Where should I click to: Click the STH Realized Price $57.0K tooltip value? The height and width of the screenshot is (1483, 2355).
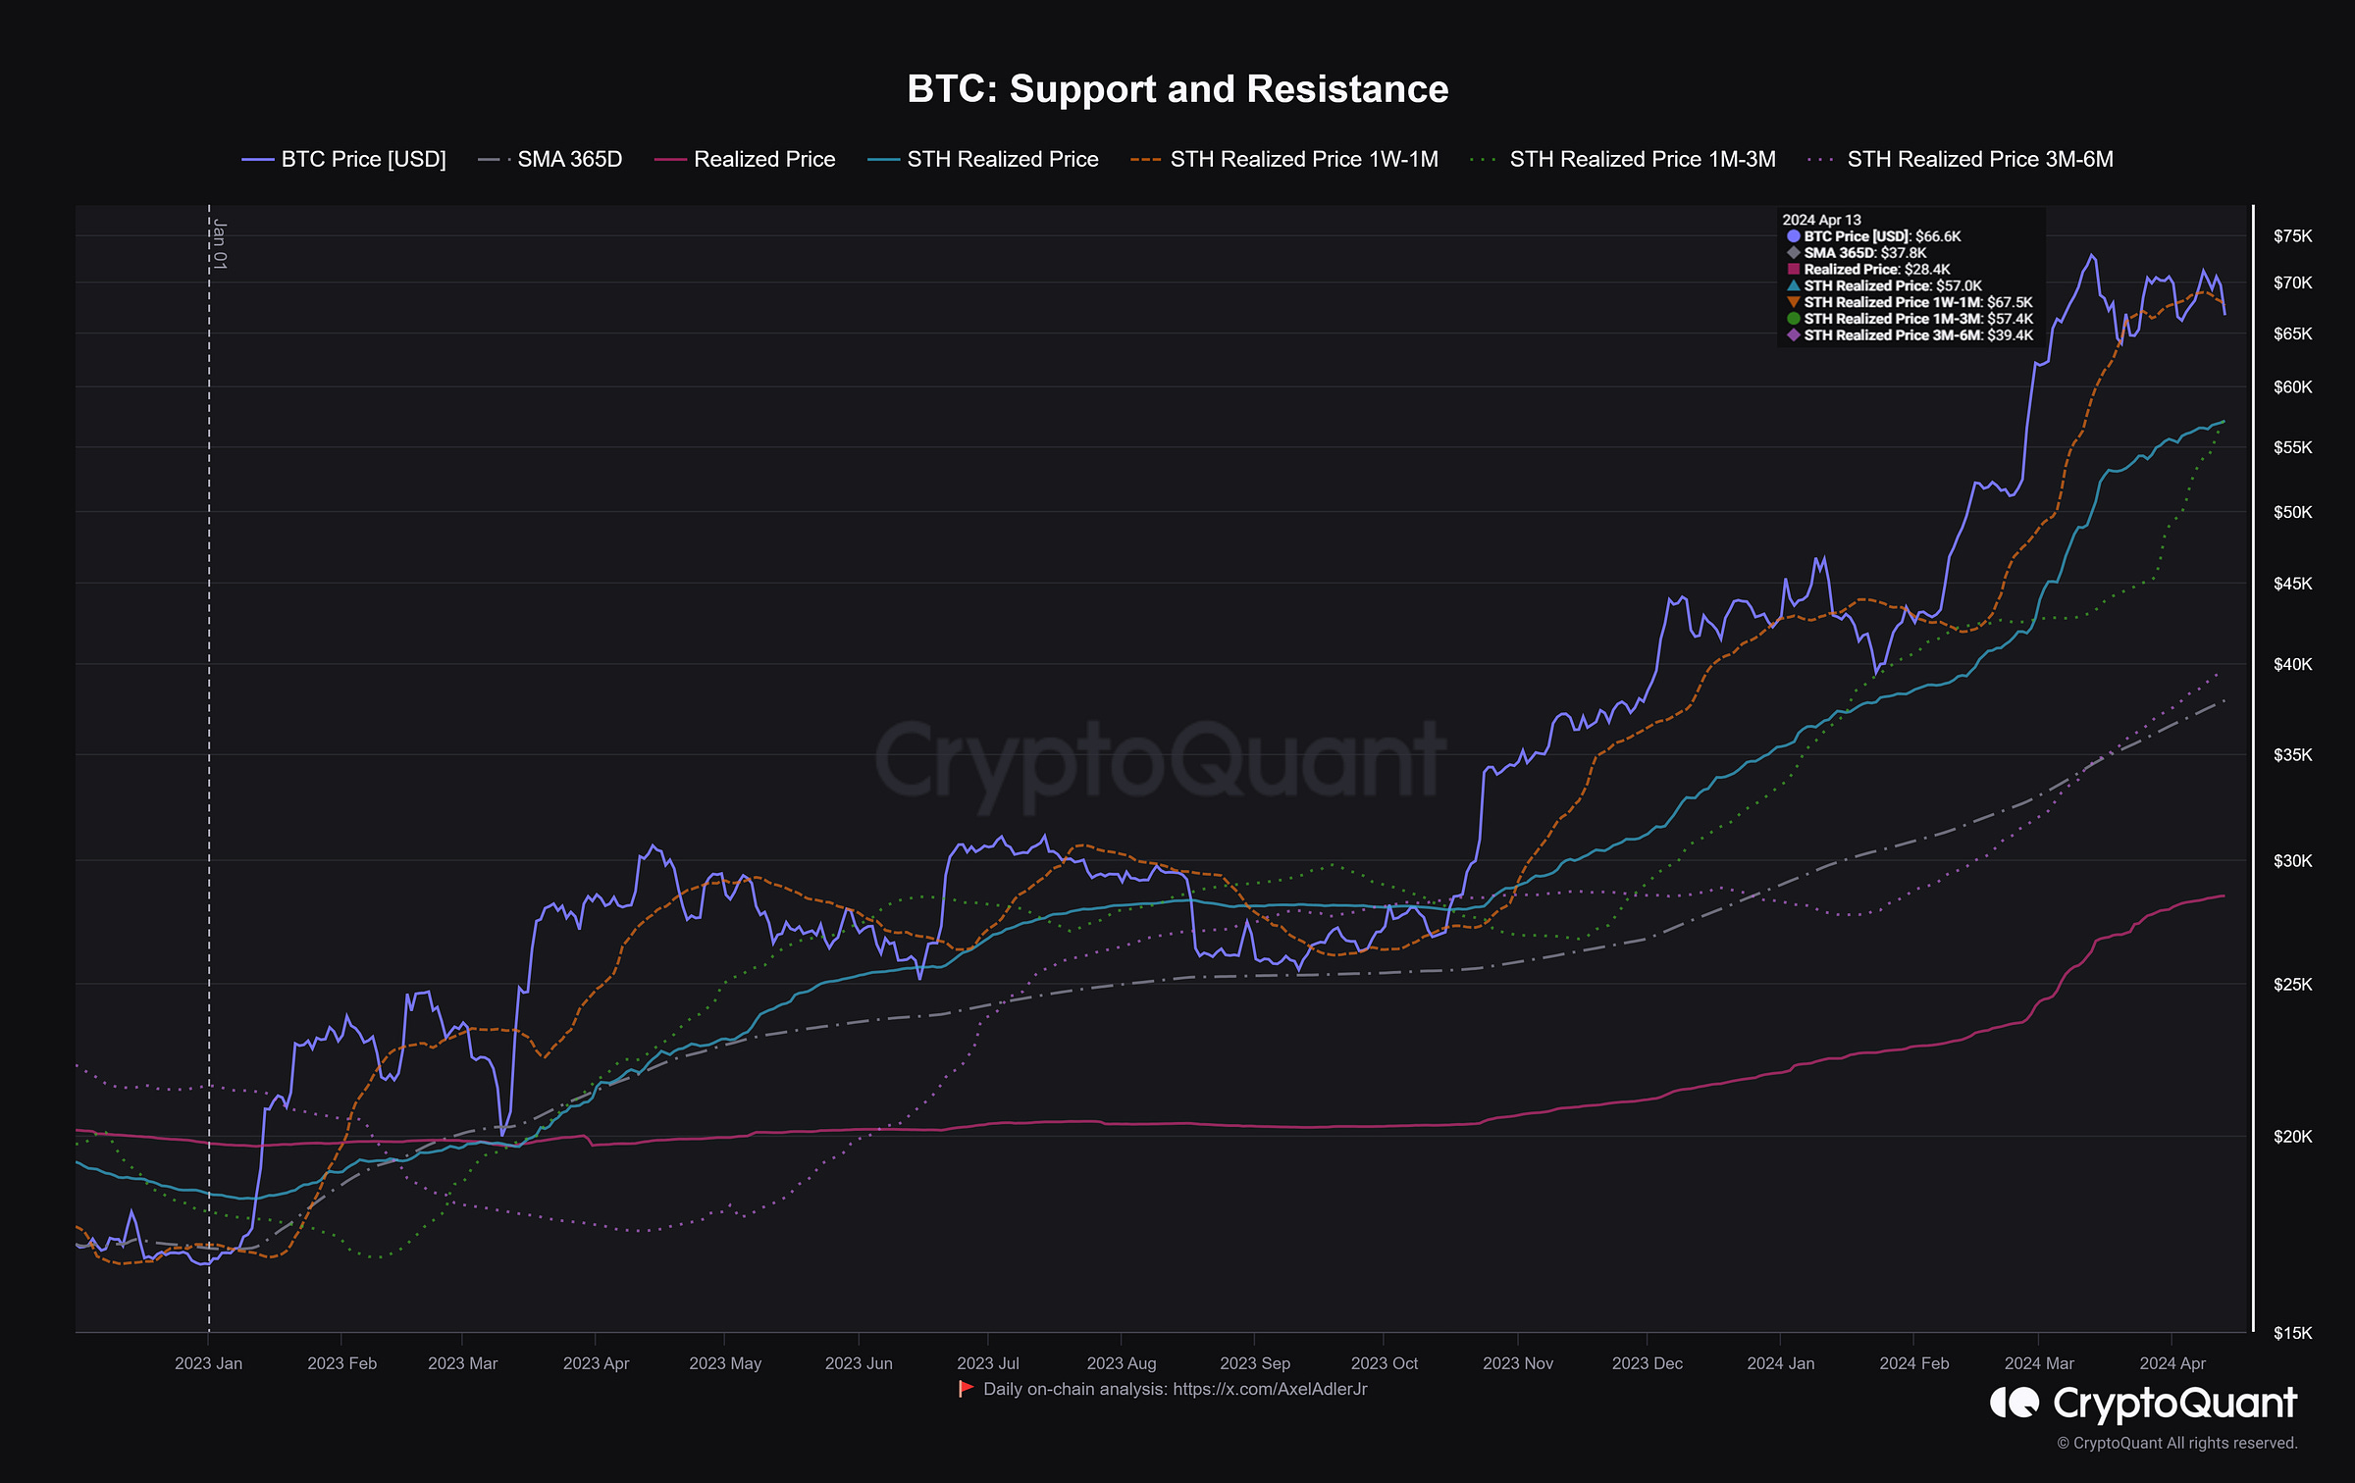click(1959, 285)
